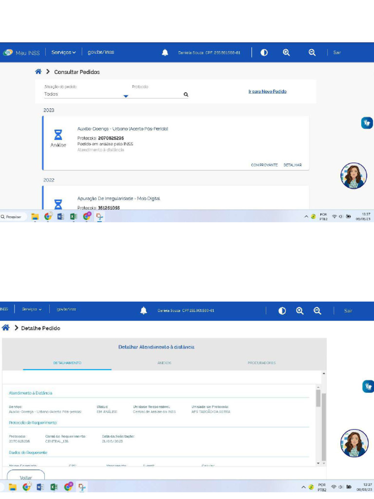
Task: Open virtual assistant avatar on Consultar Pedidos page
Action: (354, 175)
